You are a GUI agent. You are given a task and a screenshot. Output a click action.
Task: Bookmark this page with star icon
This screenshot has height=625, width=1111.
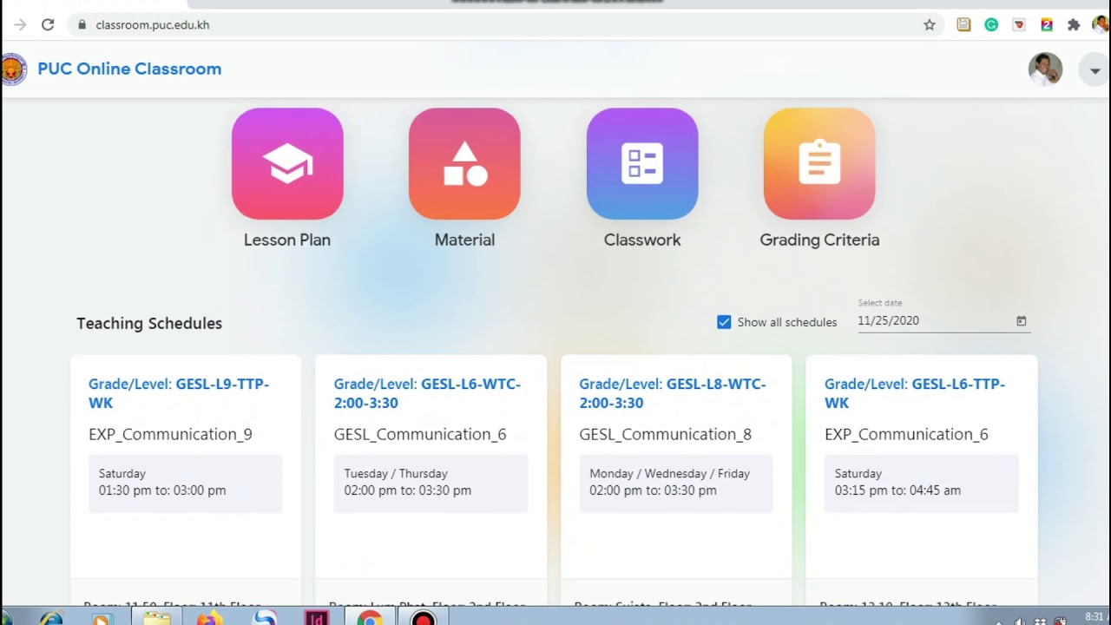point(930,25)
